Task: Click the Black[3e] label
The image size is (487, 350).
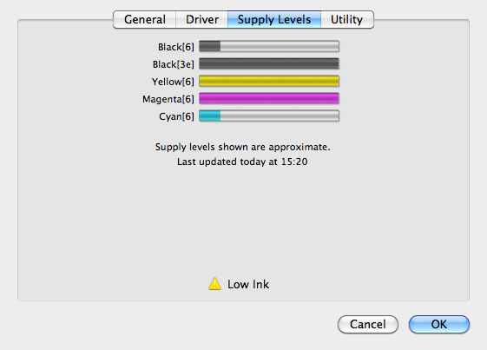Action: 174,64
